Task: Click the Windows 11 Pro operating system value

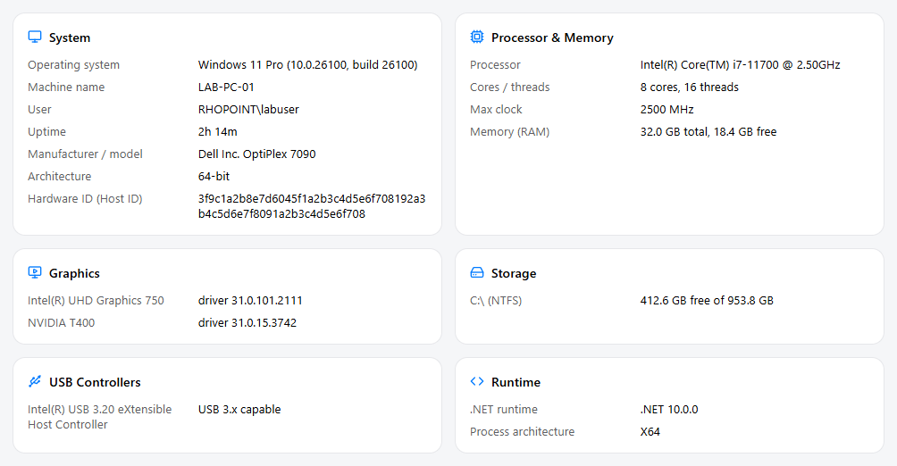Action: (x=307, y=64)
